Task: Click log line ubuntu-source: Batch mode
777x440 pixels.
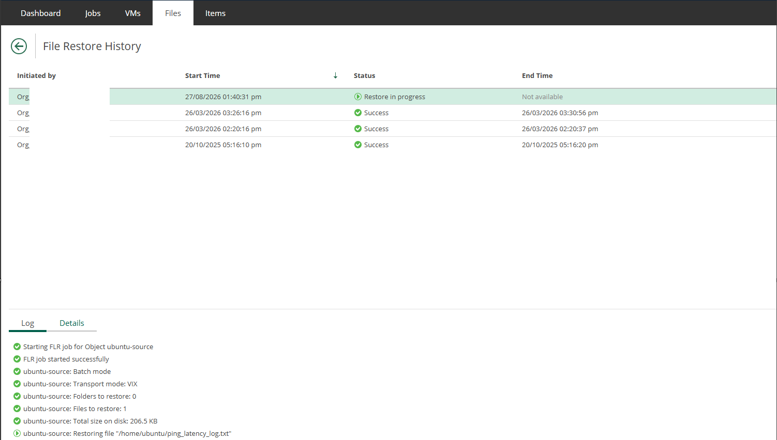Action: pyautogui.click(x=67, y=371)
